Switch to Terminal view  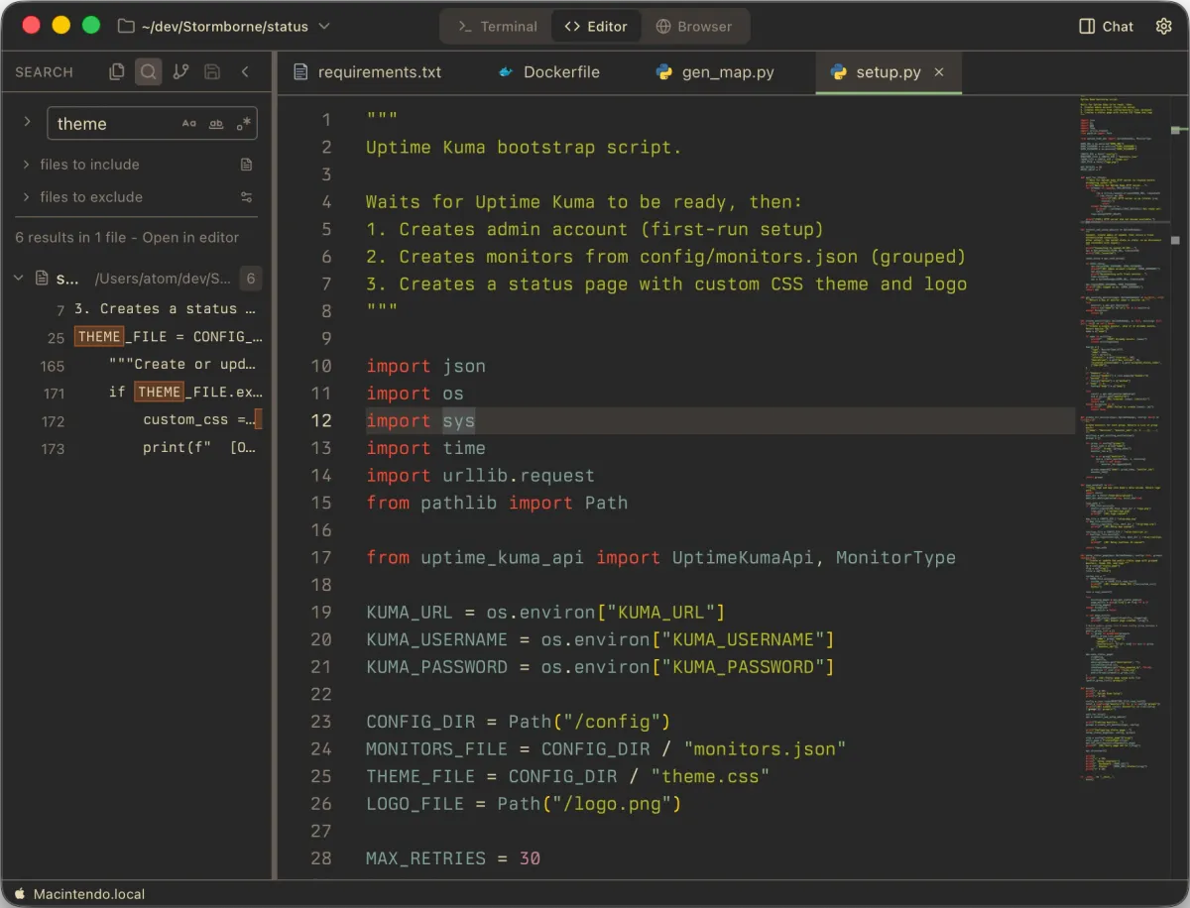(x=507, y=26)
